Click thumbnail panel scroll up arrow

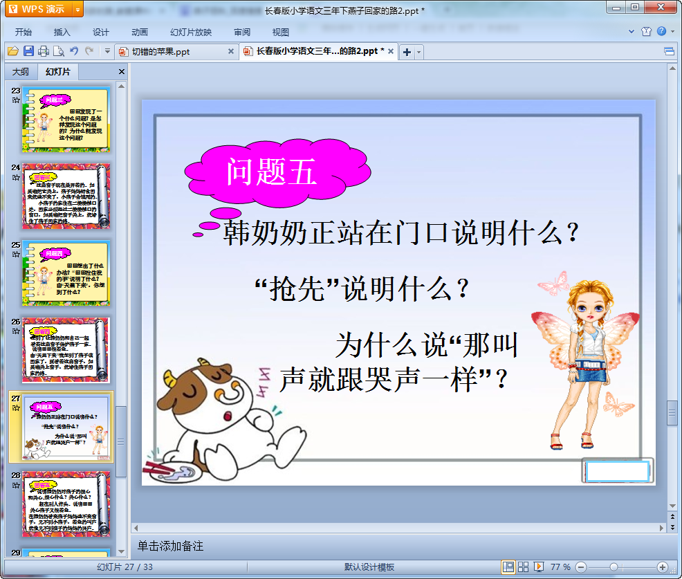click(121, 86)
